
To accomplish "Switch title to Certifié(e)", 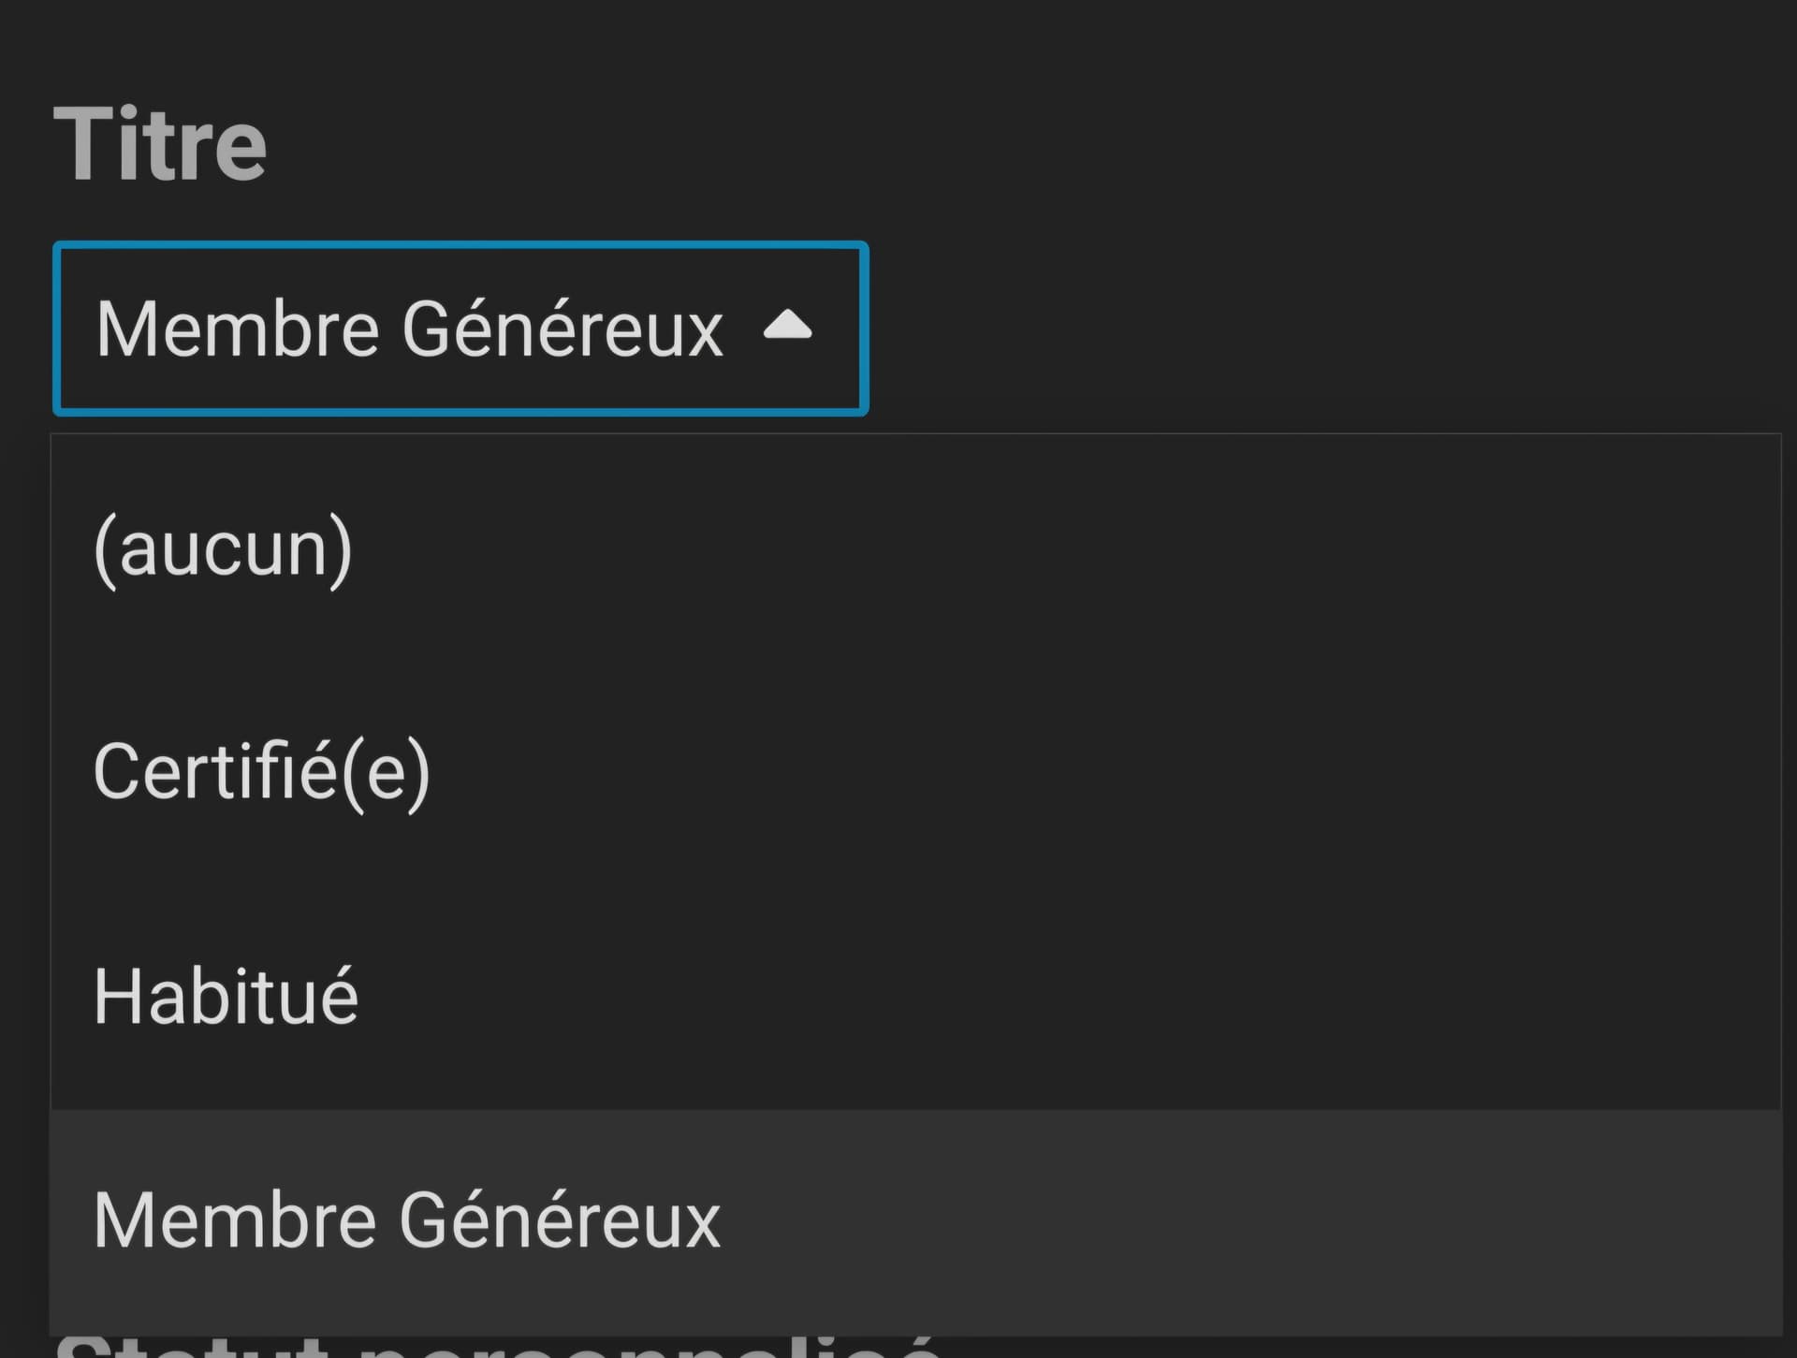I will (x=262, y=773).
